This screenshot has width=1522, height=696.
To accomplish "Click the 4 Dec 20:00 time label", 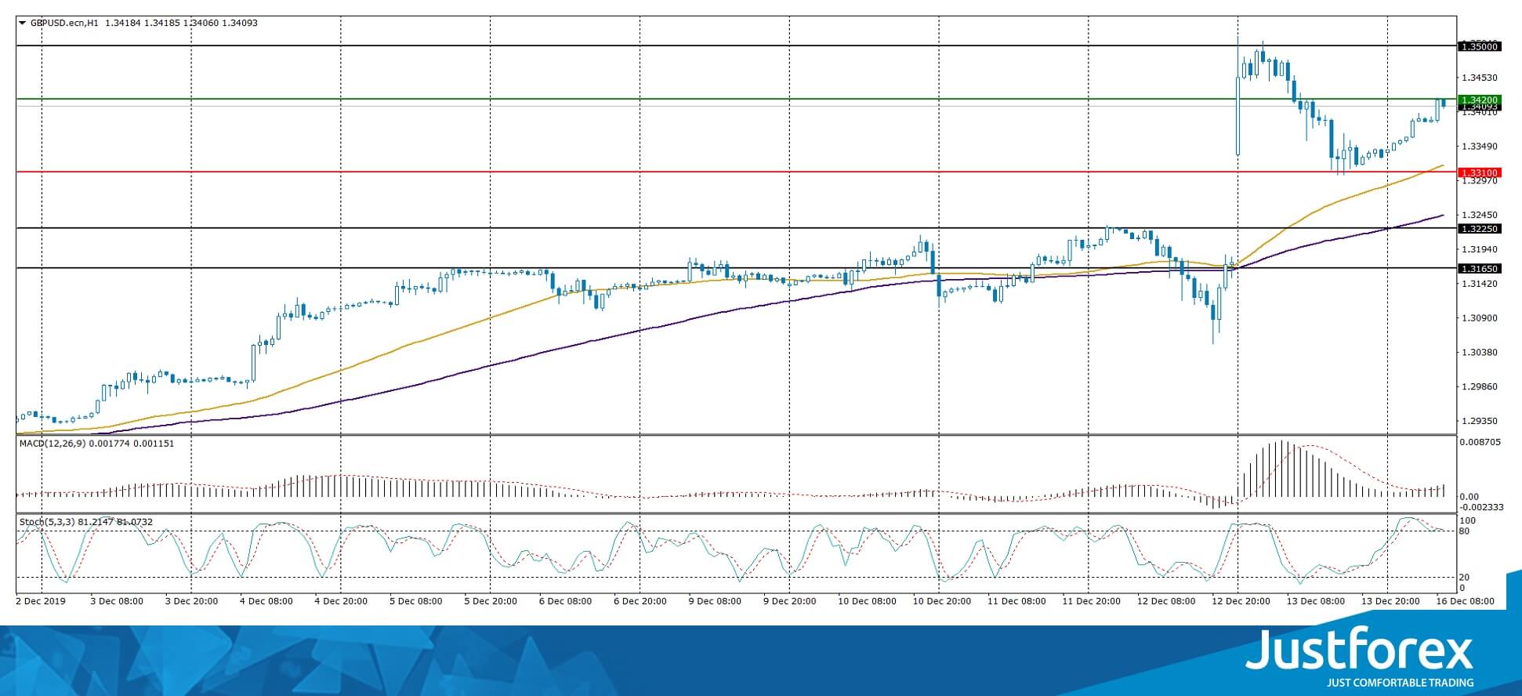I will click(341, 602).
